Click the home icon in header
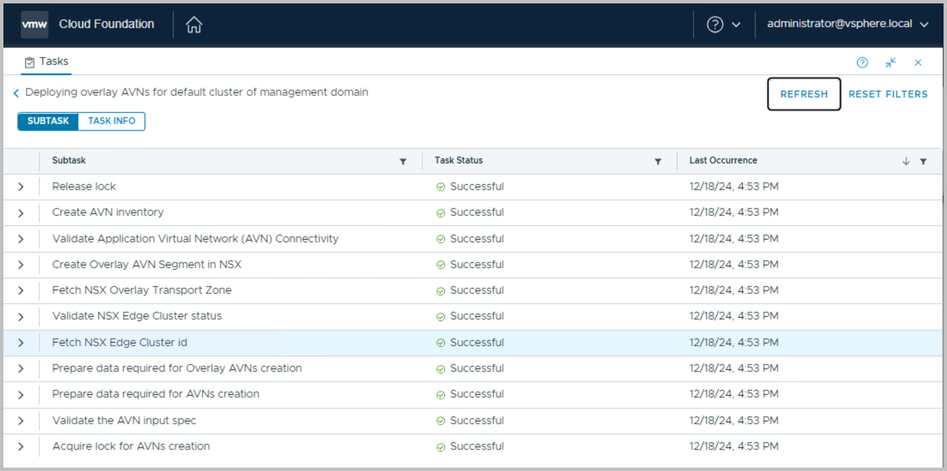Image resolution: width=947 pixels, height=471 pixels. coord(194,25)
